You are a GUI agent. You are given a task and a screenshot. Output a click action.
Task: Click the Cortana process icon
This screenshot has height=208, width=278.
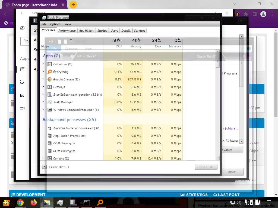point(50,158)
